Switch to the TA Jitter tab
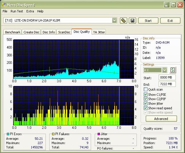 point(99,32)
